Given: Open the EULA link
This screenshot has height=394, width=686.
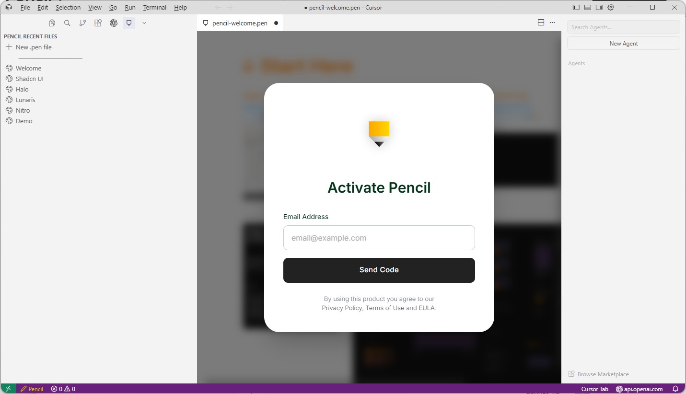Looking at the screenshot, I should (x=427, y=308).
